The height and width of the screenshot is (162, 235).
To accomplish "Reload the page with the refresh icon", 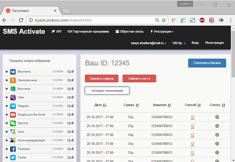I will tap(21, 20).
